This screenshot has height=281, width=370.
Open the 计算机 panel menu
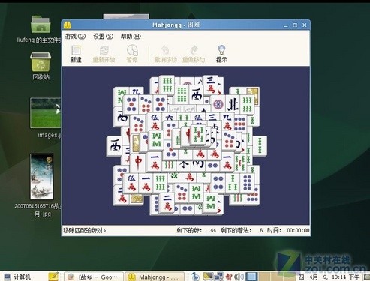click(x=17, y=277)
